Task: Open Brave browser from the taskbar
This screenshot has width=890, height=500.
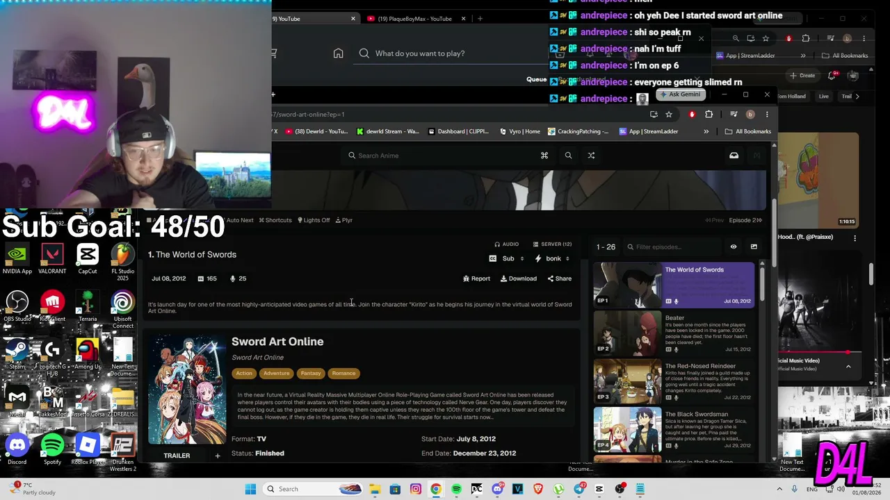Action: point(538,489)
